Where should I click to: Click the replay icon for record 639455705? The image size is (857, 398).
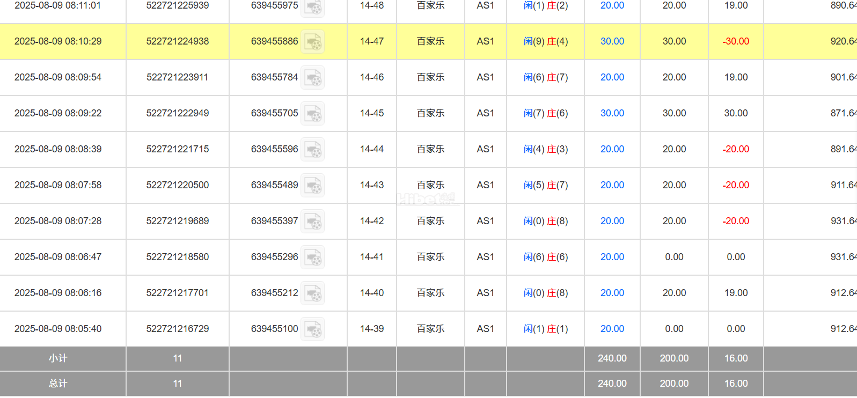[312, 114]
